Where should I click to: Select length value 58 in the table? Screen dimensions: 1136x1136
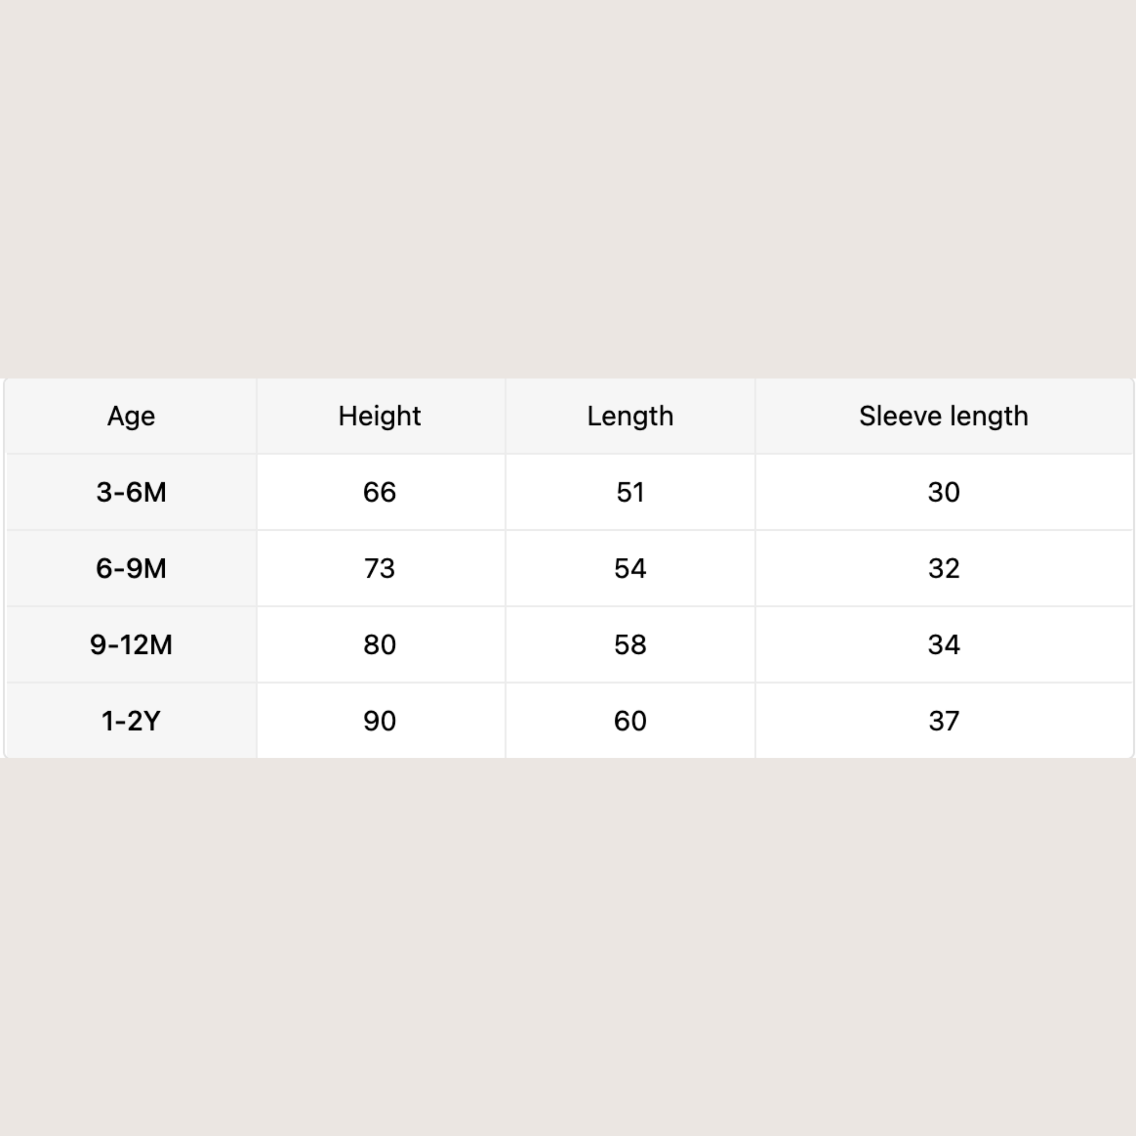[x=630, y=645]
